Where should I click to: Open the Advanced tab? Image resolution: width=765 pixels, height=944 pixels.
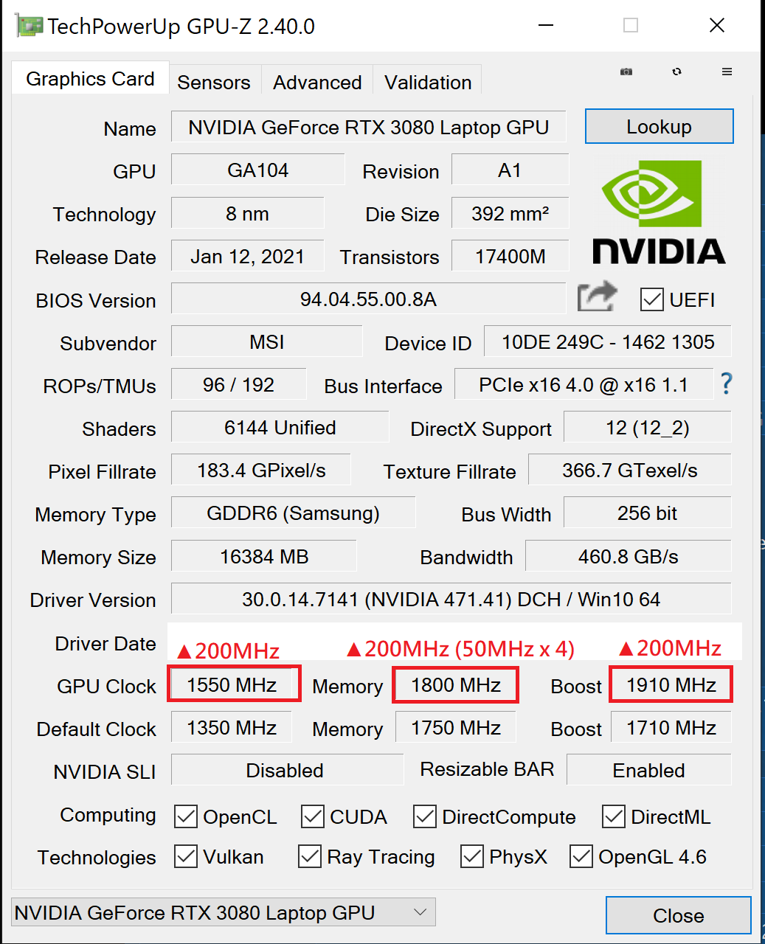[x=317, y=82]
